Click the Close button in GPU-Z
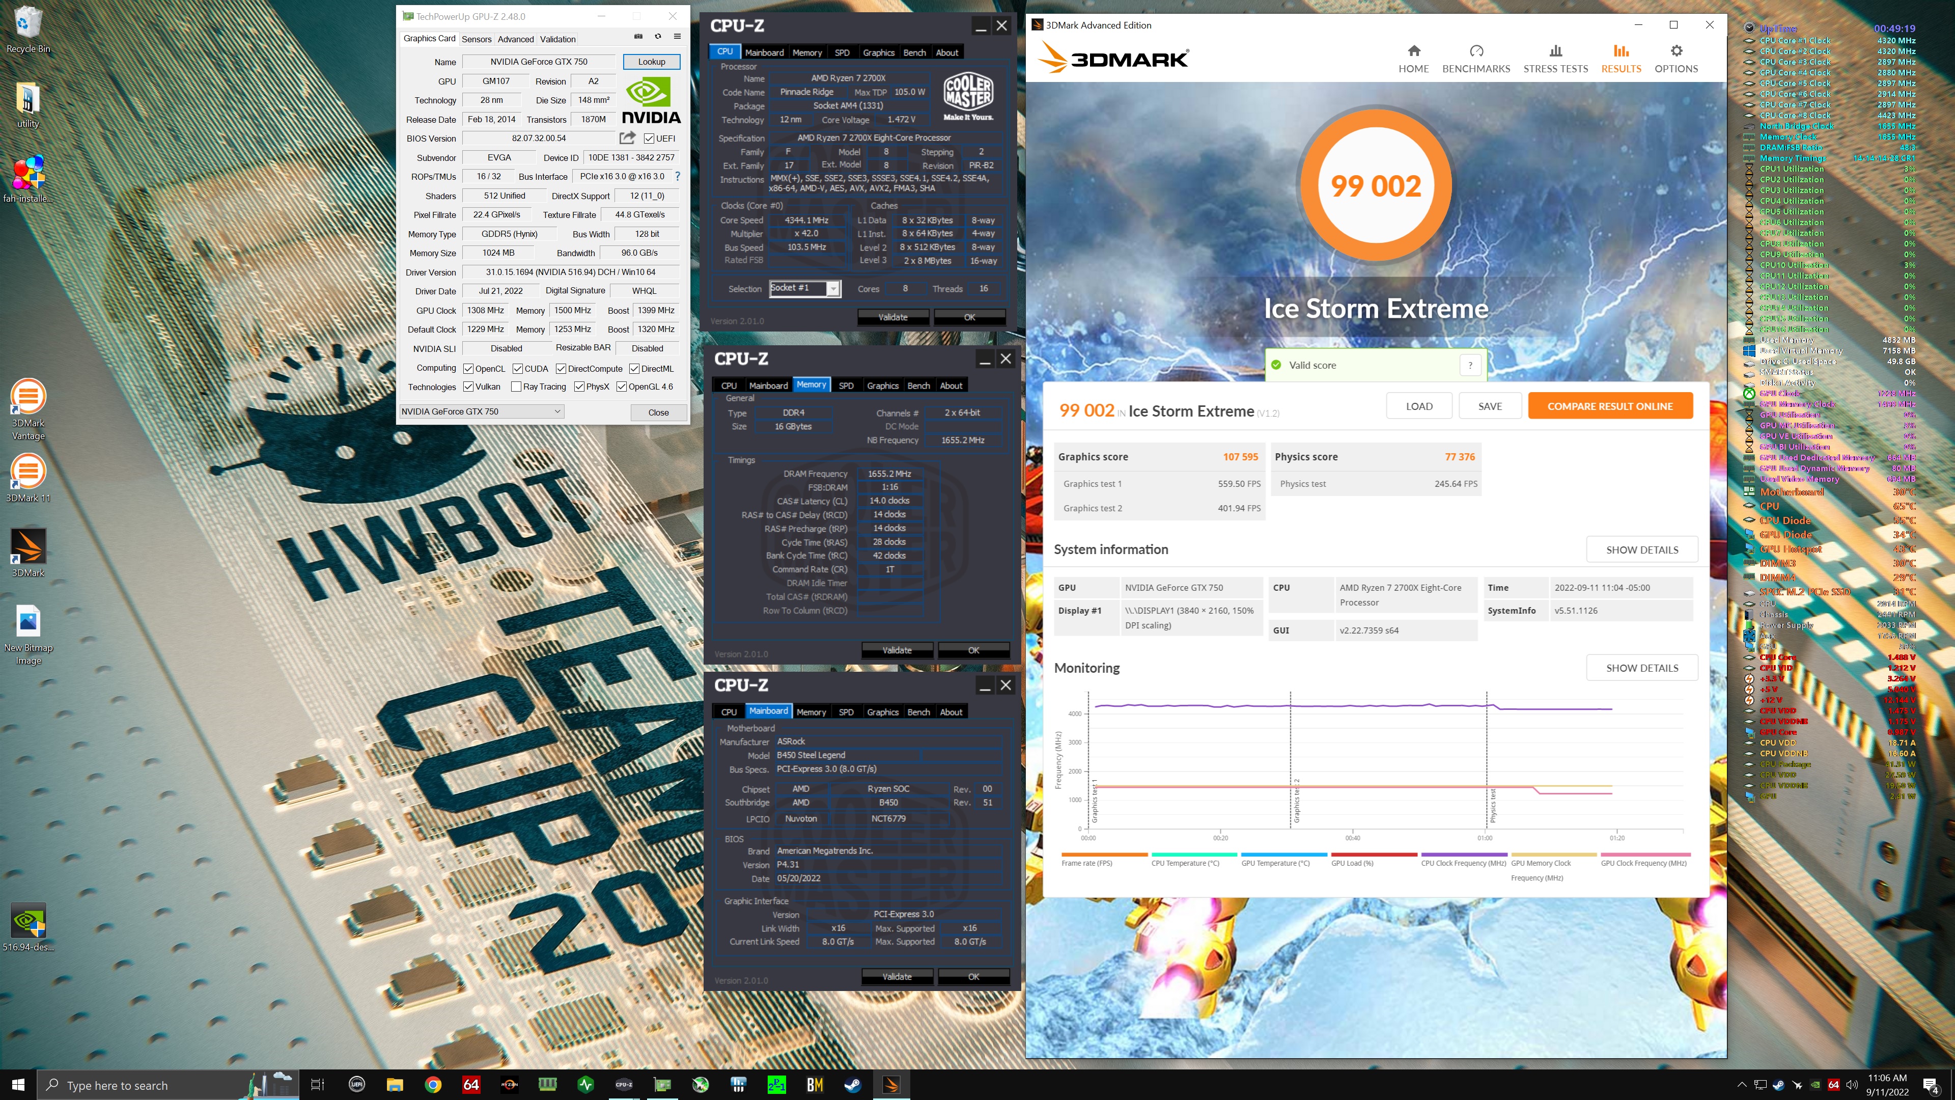The height and width of the screenshot is (1100, 1955). (x=658, y=412)
